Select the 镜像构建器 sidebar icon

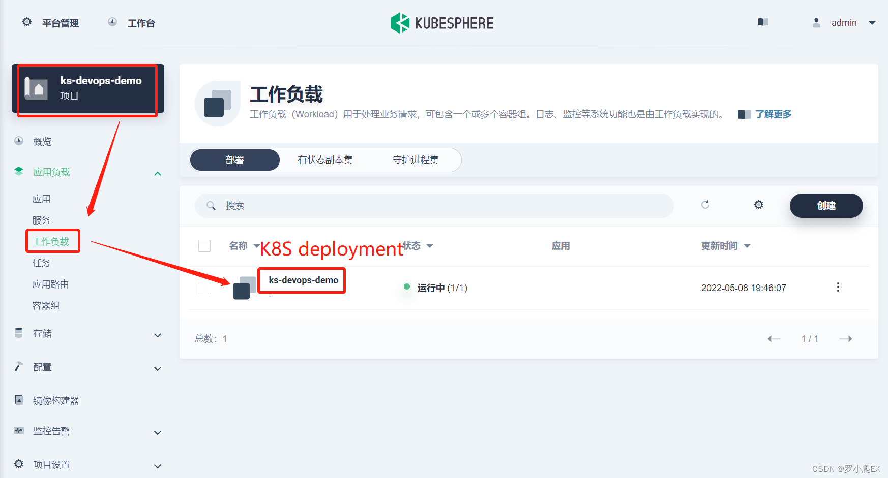click(x=18, y=400)
